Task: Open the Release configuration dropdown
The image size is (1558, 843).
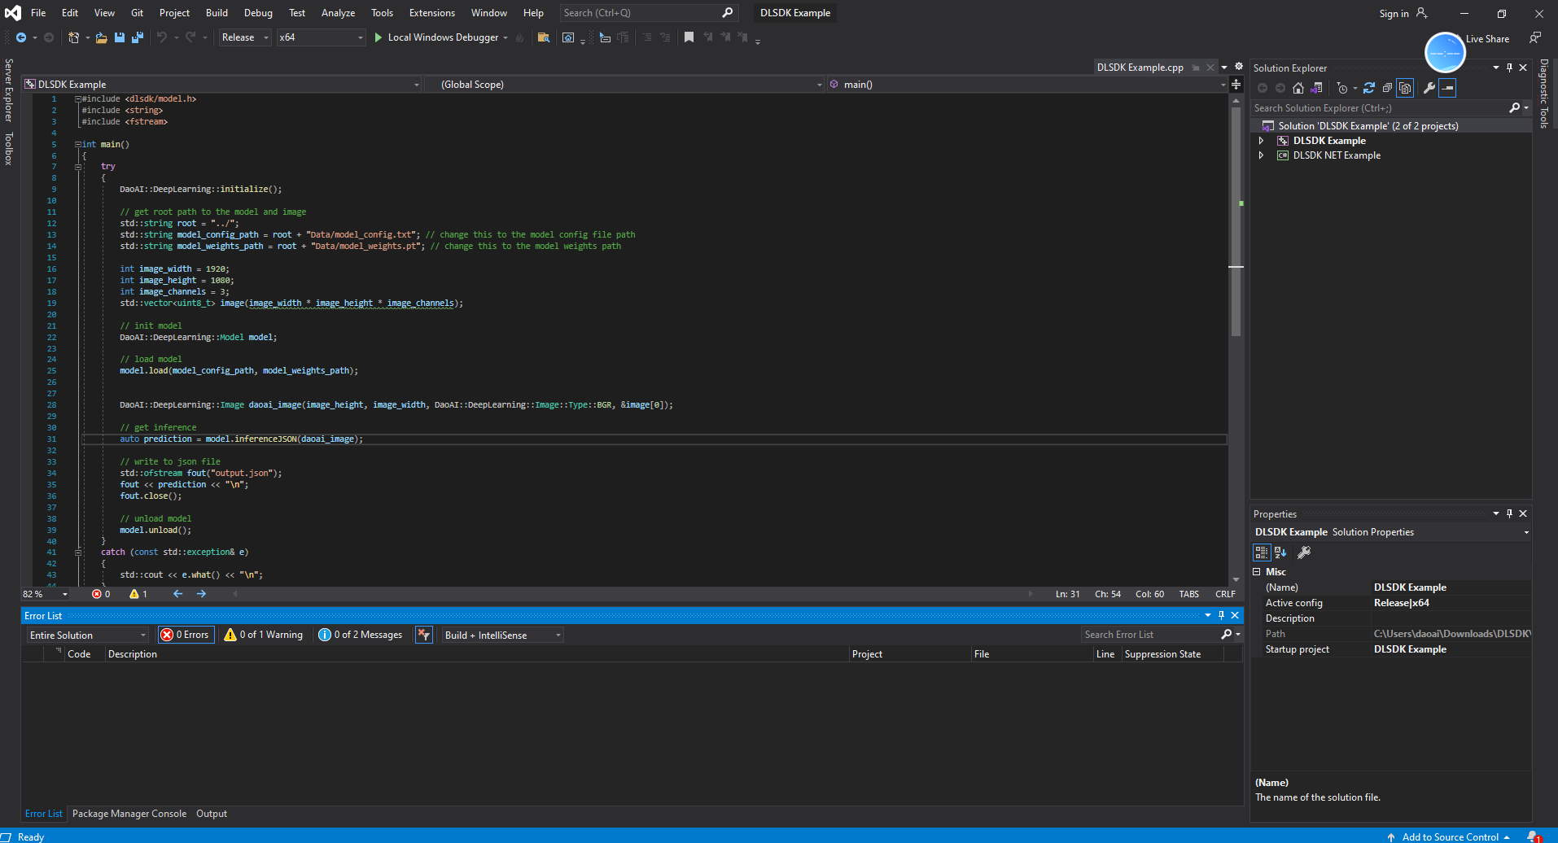Action: [245, 37]
